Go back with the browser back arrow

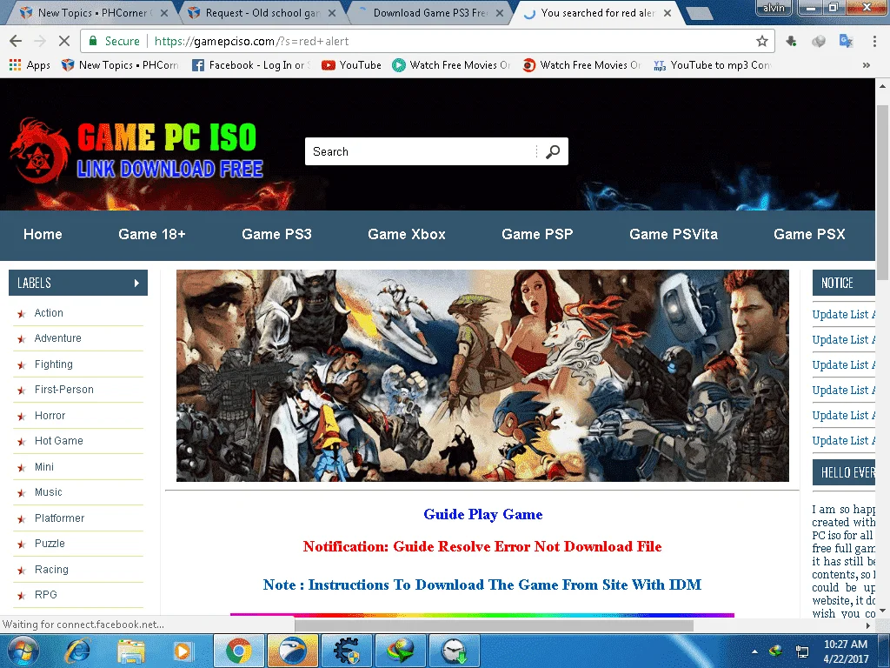pyautogui.click(x=16, y=41)
